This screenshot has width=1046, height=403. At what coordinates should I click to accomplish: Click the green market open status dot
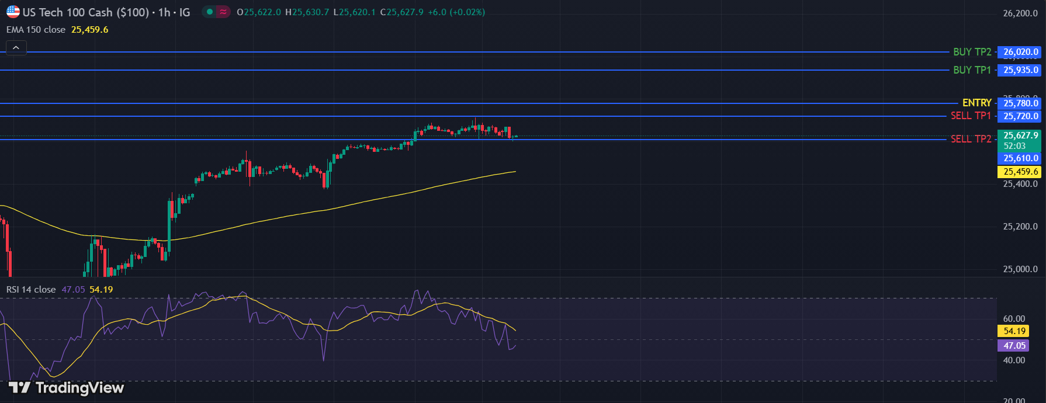coord(209,12)
